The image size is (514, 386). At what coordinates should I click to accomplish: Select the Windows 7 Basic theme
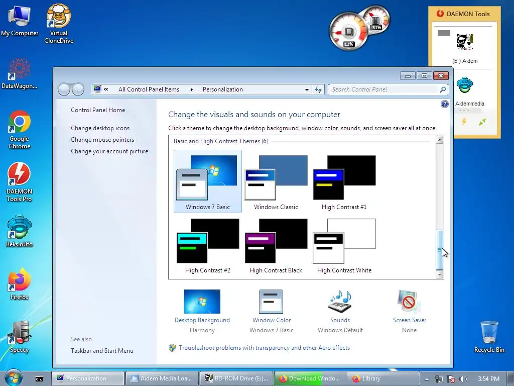point(207,181)
